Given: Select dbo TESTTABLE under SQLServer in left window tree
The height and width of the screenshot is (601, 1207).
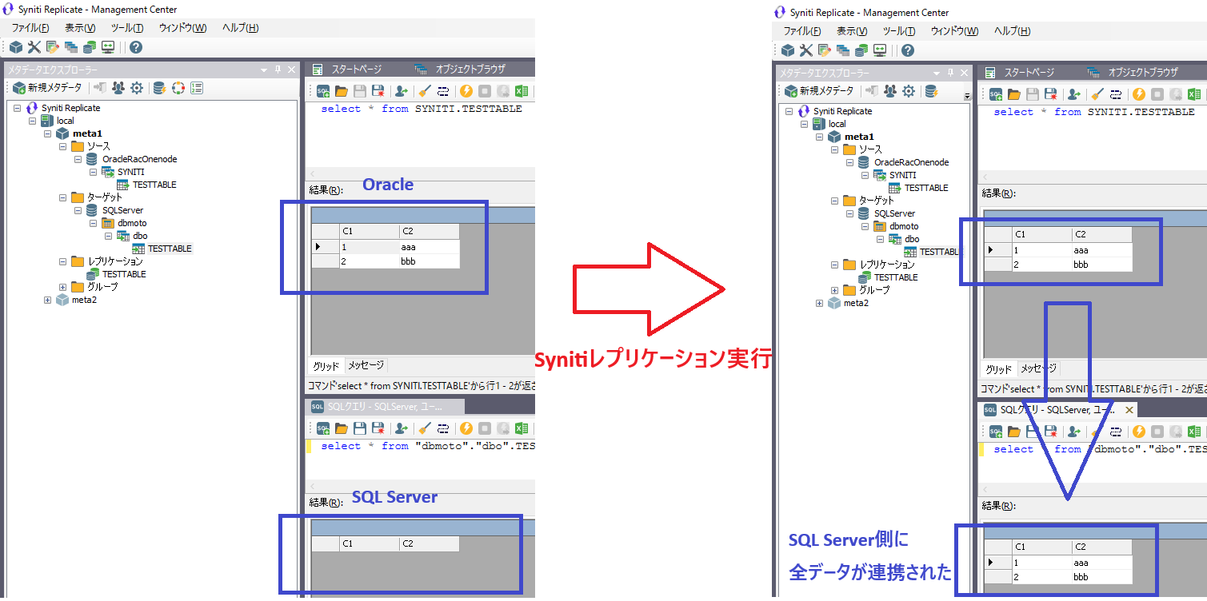Looking at the screenshot, I should point(170,249).
